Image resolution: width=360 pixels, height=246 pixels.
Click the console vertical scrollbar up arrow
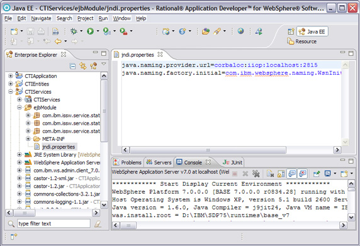coord(351,183)
